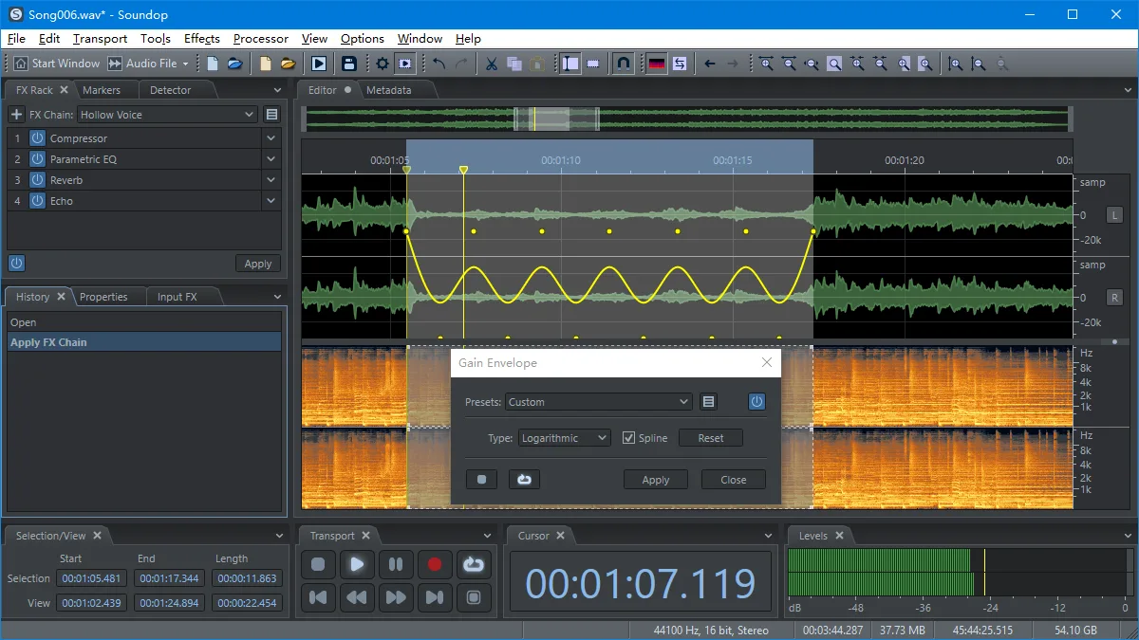This screenshot has height=640, width=1139.
Task: Click vertical zoom in magnifier icon
Action: click(x=956, y=64)
